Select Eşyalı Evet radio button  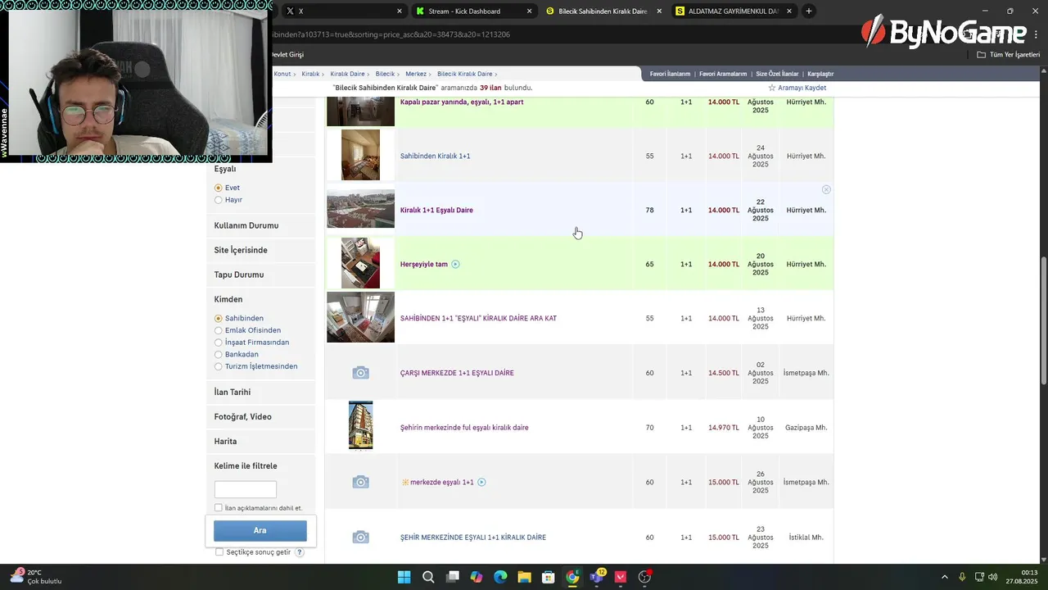tap(219, 188)
